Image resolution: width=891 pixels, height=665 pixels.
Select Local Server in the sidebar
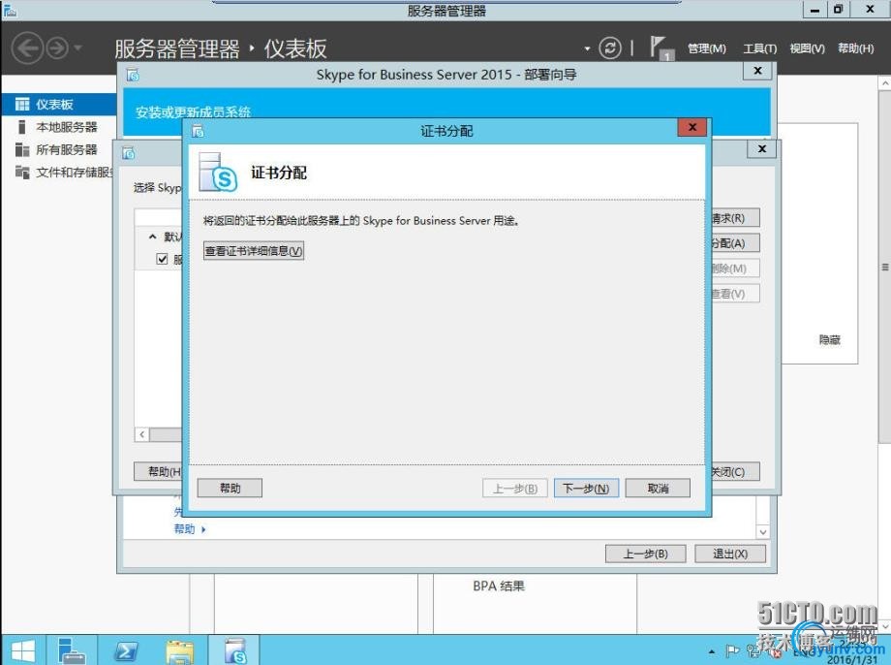point(59,127)
